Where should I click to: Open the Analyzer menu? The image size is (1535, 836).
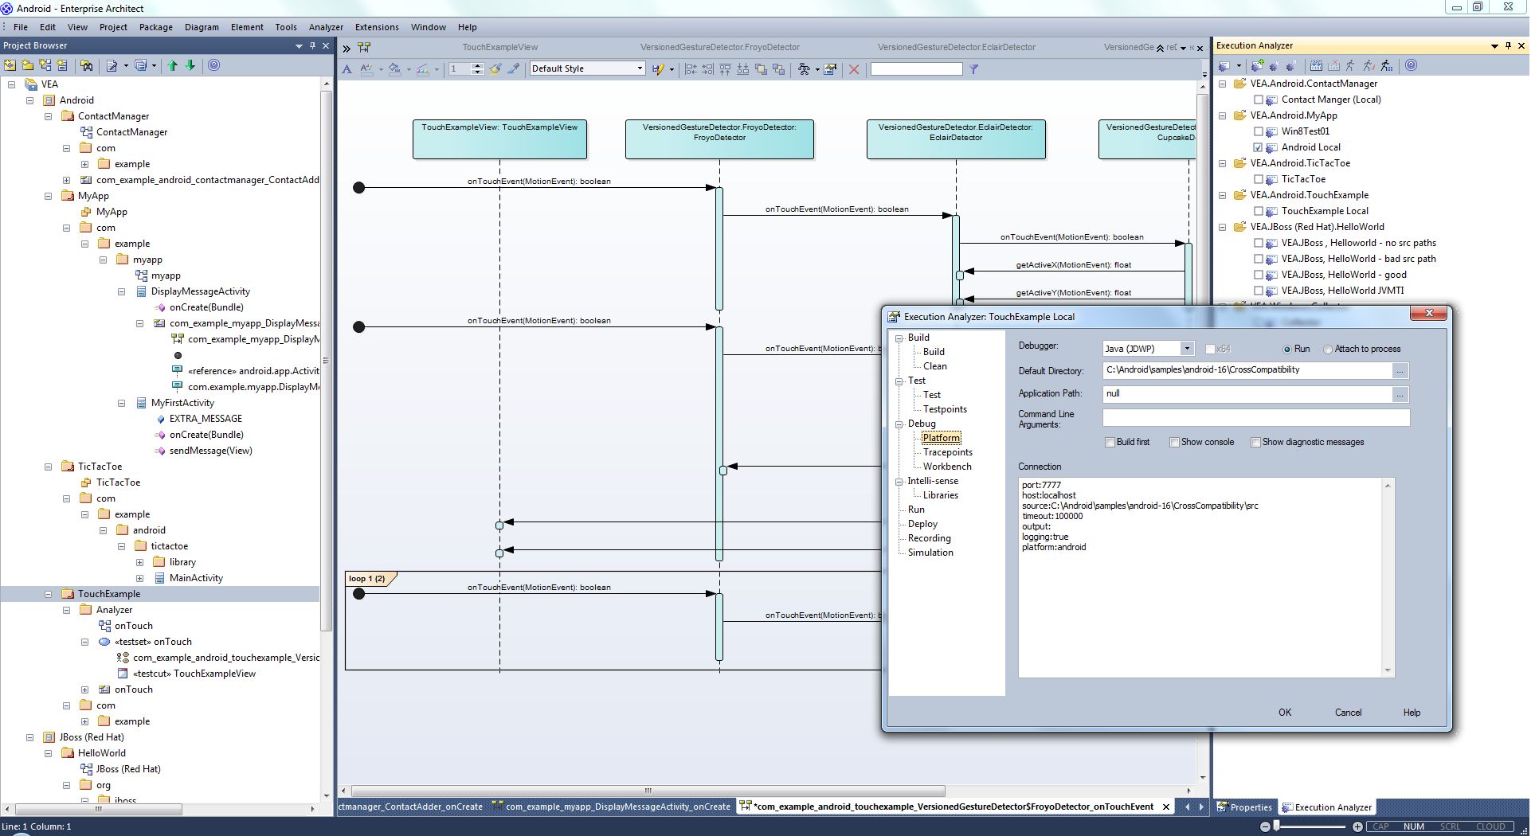click(326, 27)
